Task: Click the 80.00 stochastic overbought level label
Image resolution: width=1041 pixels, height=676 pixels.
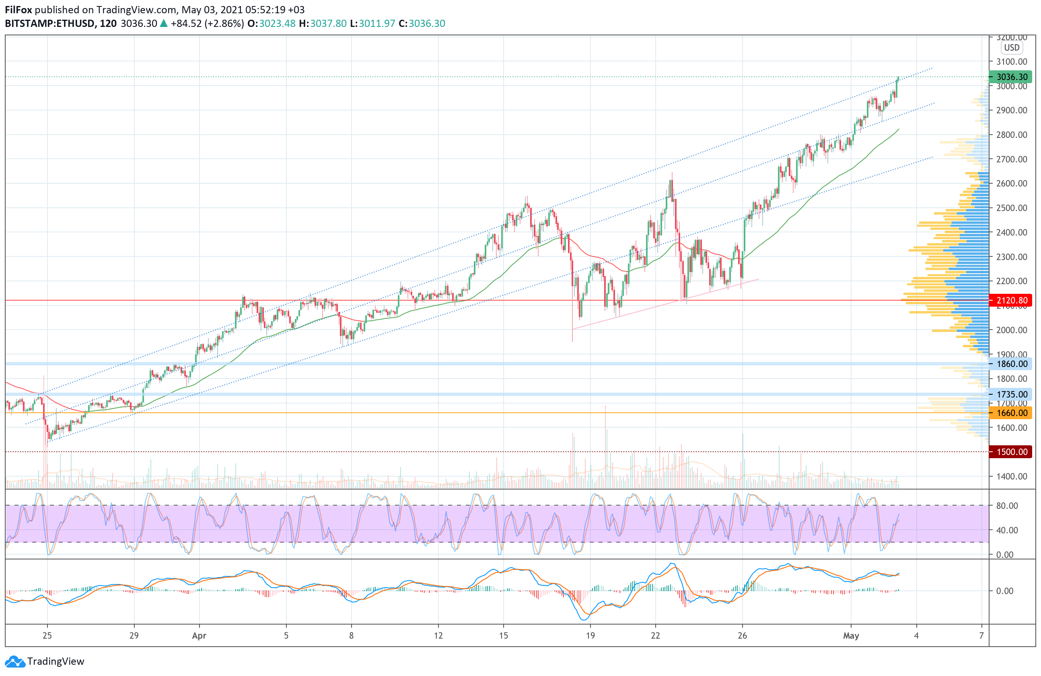Action: click(x=1007, y=506)
